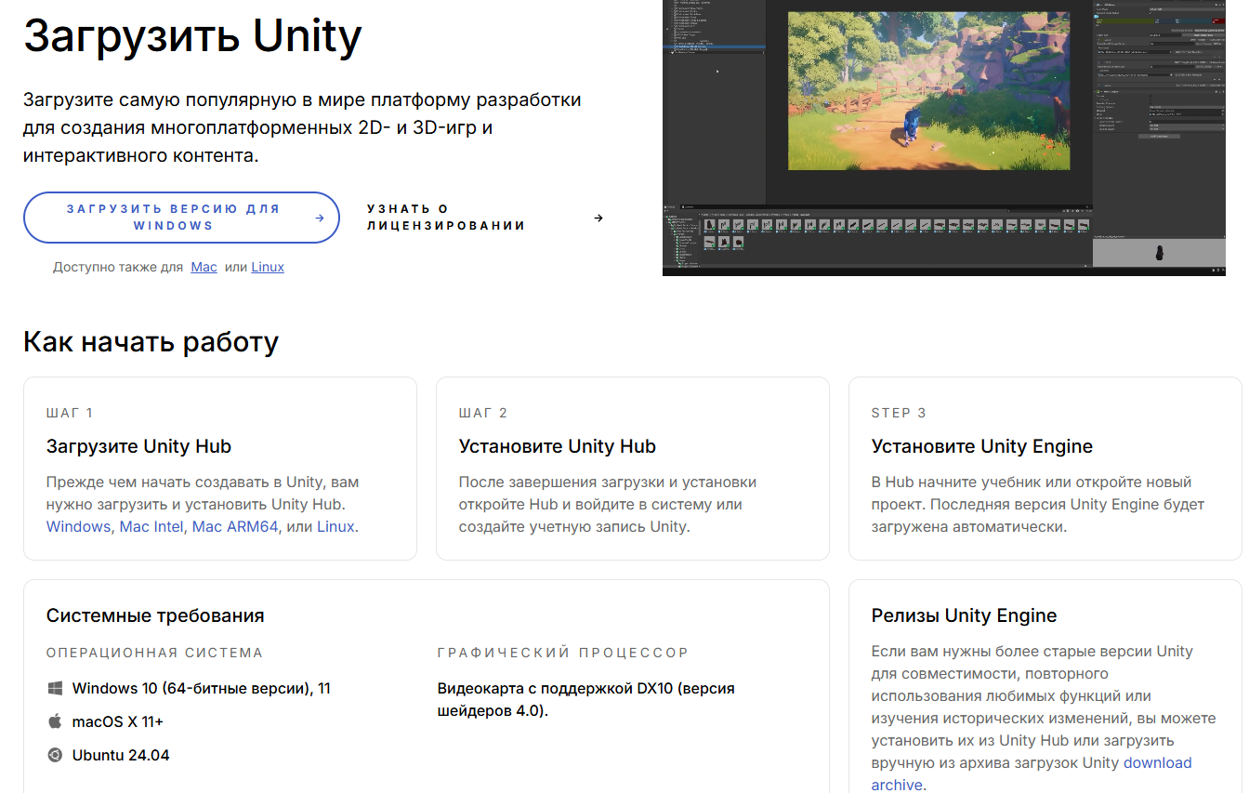Click the 'Linux' link in the Шаг 1 card

coord(336,525)
